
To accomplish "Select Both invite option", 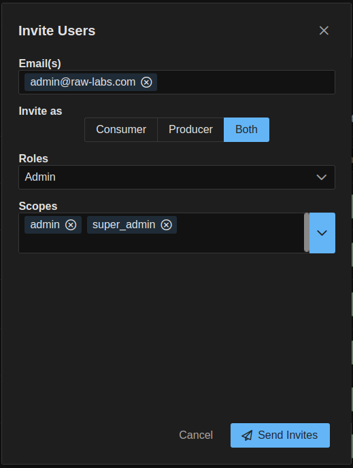I will pos(246,130).
